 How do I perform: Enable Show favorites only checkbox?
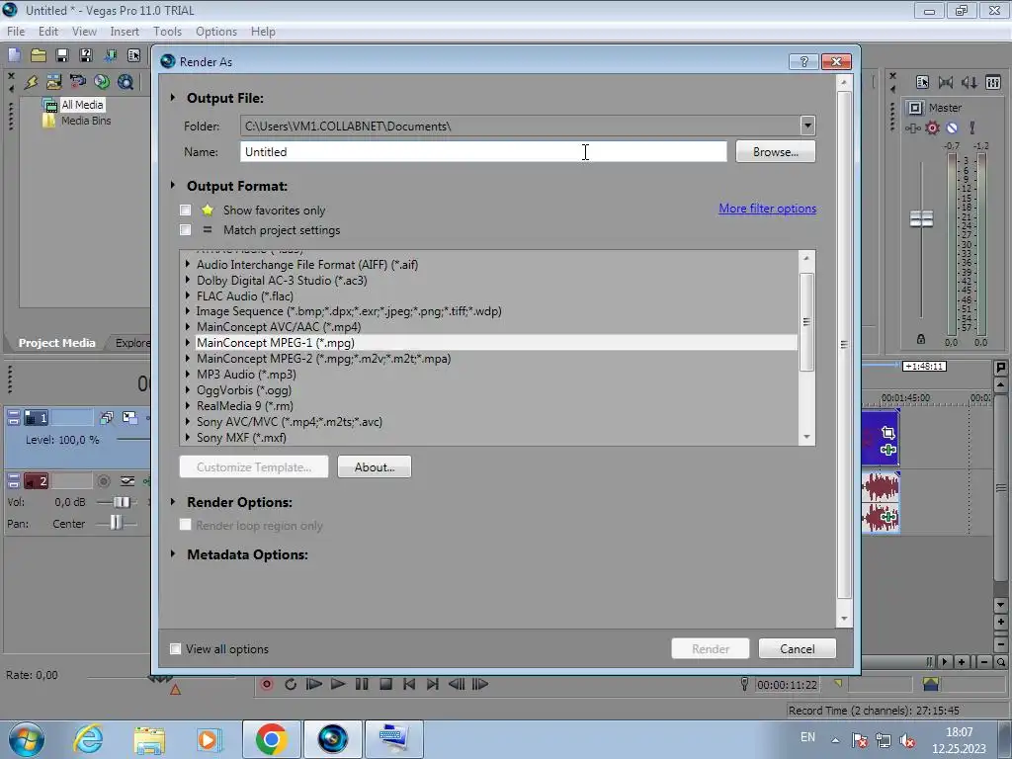click(x=186, y=210)
